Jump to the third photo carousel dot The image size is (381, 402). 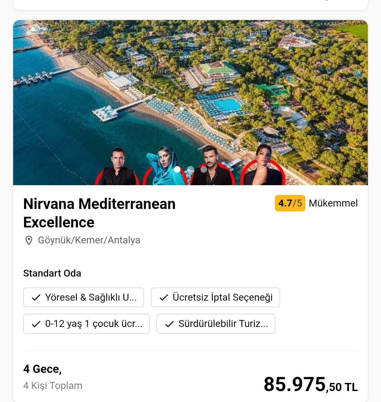click(x=204, y=169)
